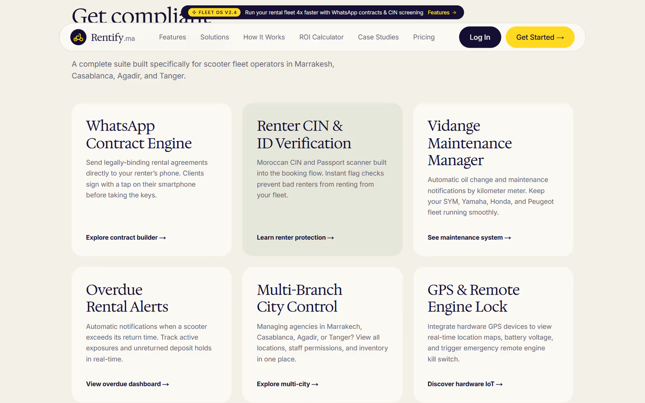Image resolution: width=645 pixels, height=403 pixels.
Task: Click the Rentify.ma brand name
Action: (113, 37)
